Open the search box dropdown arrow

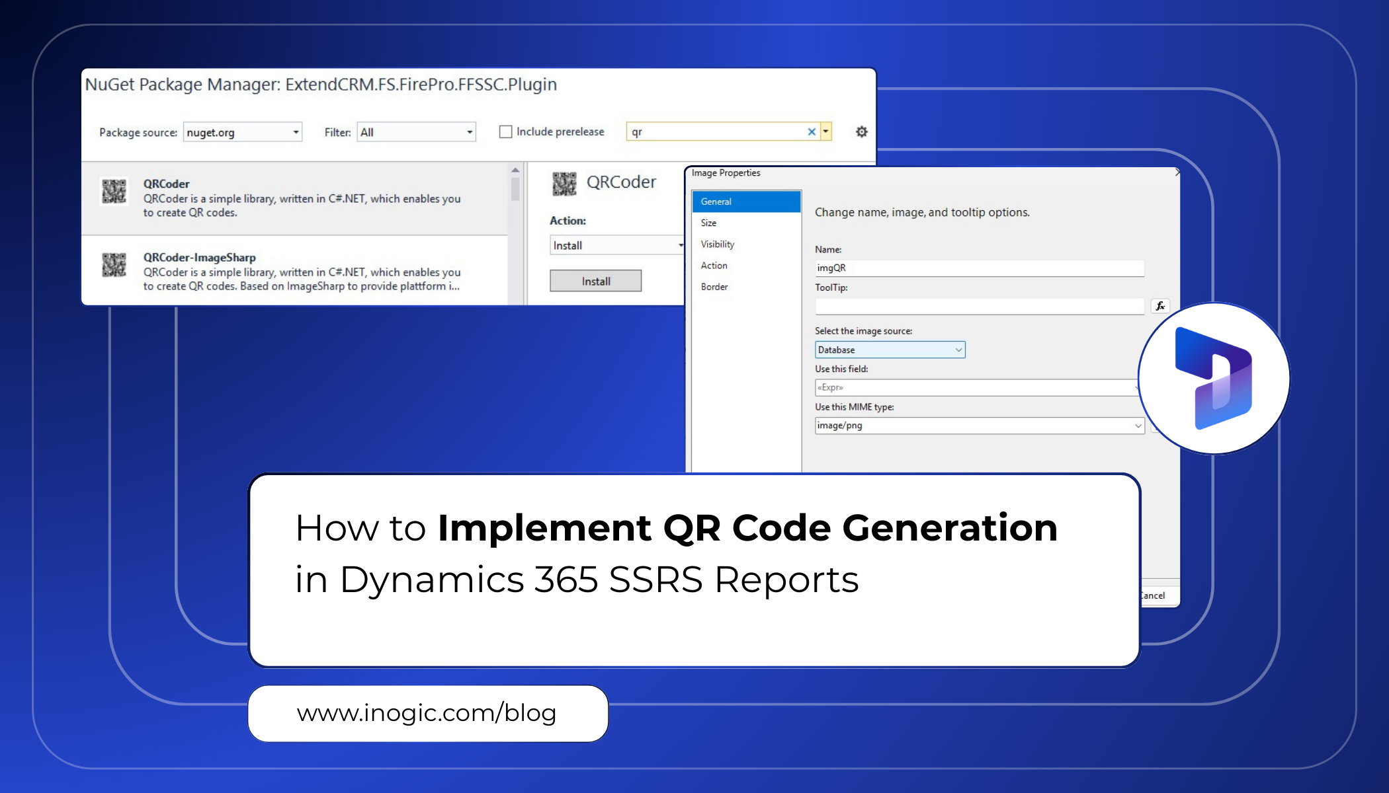click(x=825, y=132)
